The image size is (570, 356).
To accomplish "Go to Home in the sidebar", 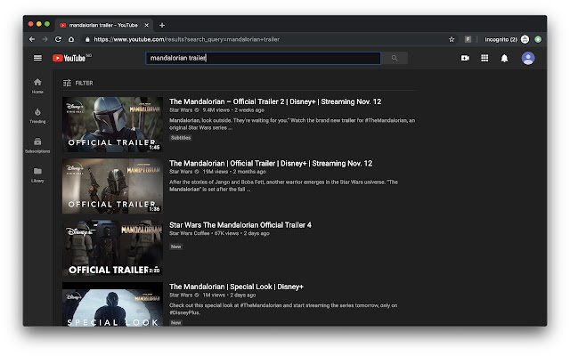I will point(37,86).
